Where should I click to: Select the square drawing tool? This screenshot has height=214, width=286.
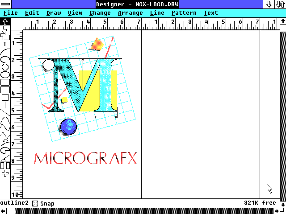[x=5, y=98]
